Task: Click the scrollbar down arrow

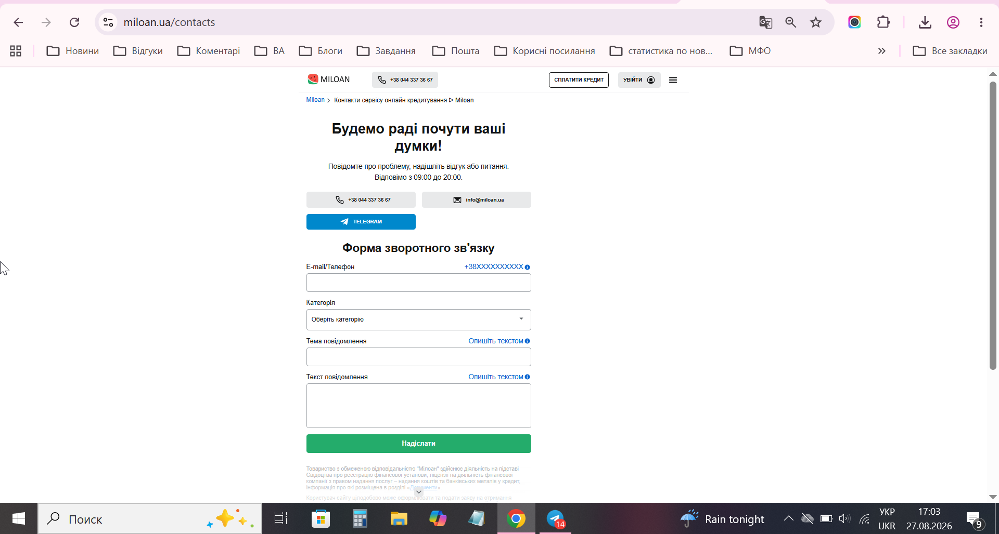Action: [993, 497]
